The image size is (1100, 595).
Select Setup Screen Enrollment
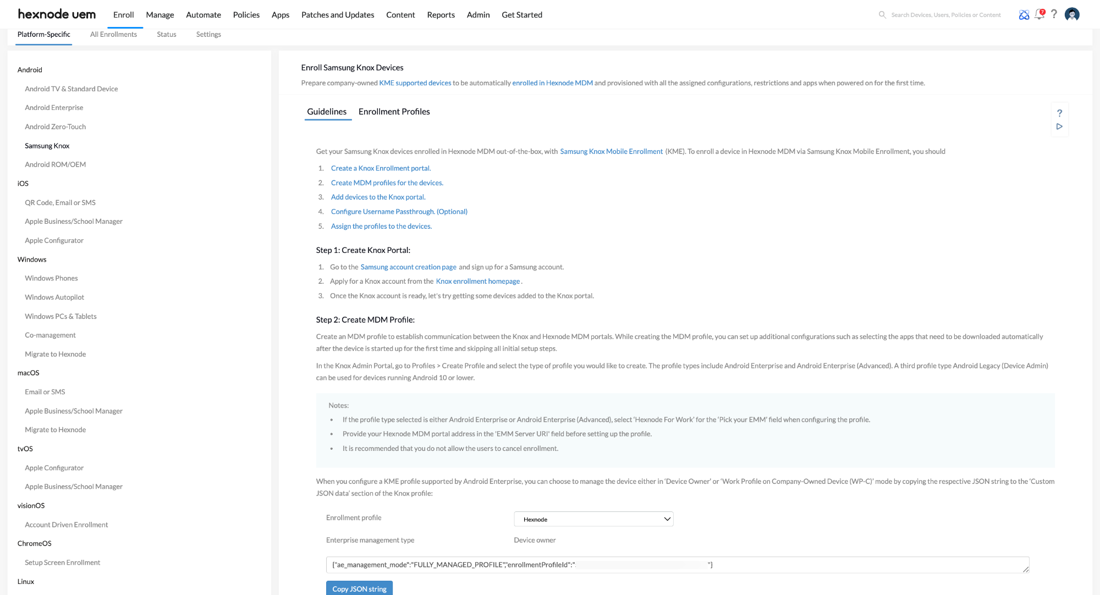(63, 563)
